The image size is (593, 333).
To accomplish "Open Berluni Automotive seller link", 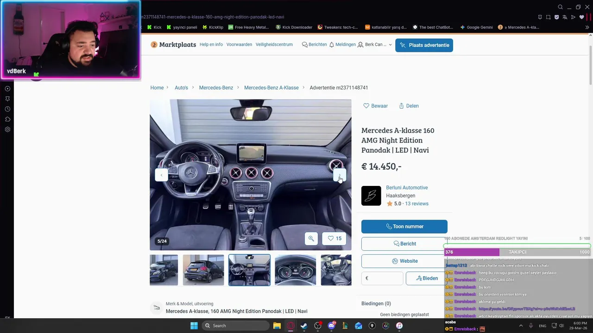I will pos(407,188).
